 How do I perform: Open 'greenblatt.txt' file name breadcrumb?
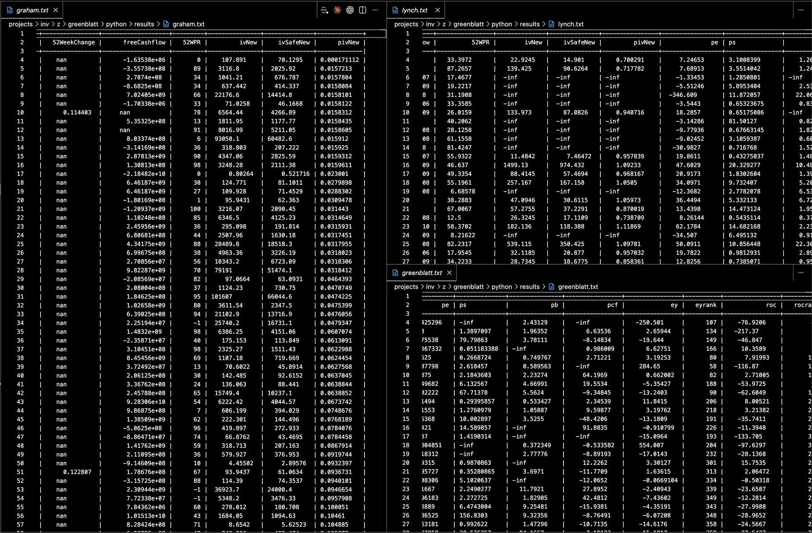click(x=578, y=287)
